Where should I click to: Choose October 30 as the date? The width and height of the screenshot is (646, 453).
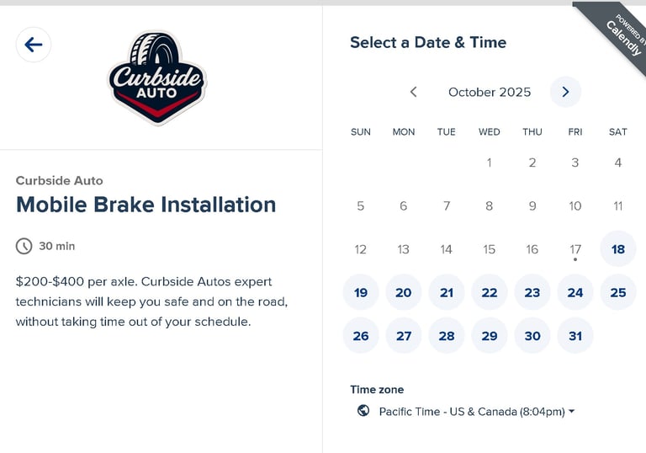(532, 335)
